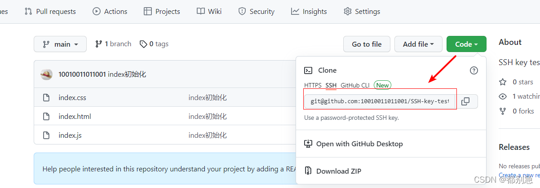
Task: Open the Insights tab
Action: click(309, 12)
